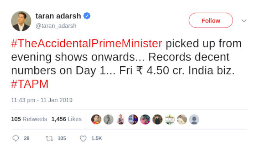Screen dimensions: 257x156
Task: Click the group photo liker avatar
Action: (170, 119)
